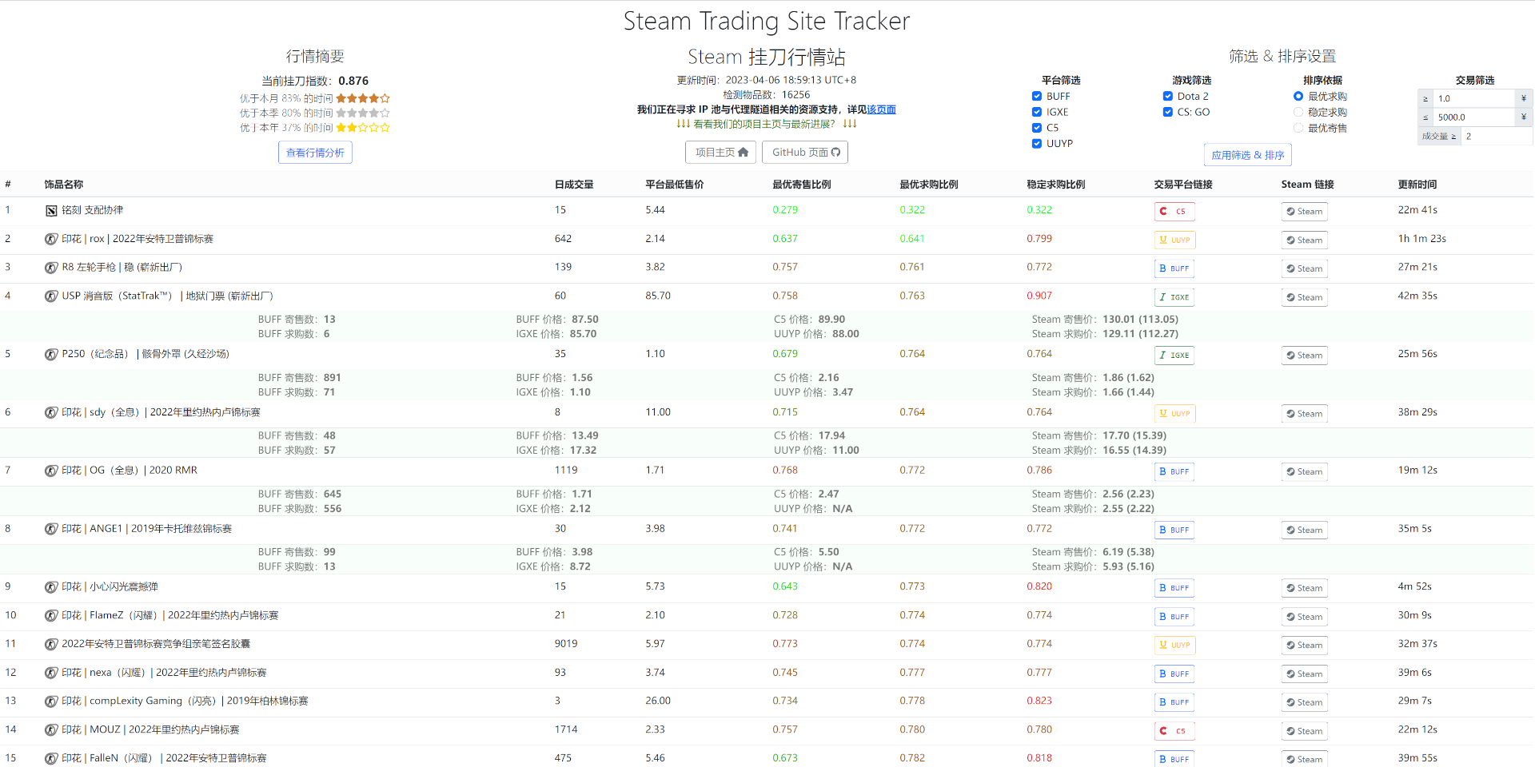Click the CS:GO icon beside 印花 | sdy row
This screenshot has width=1535, height=767.
click(x=51, y=413)
